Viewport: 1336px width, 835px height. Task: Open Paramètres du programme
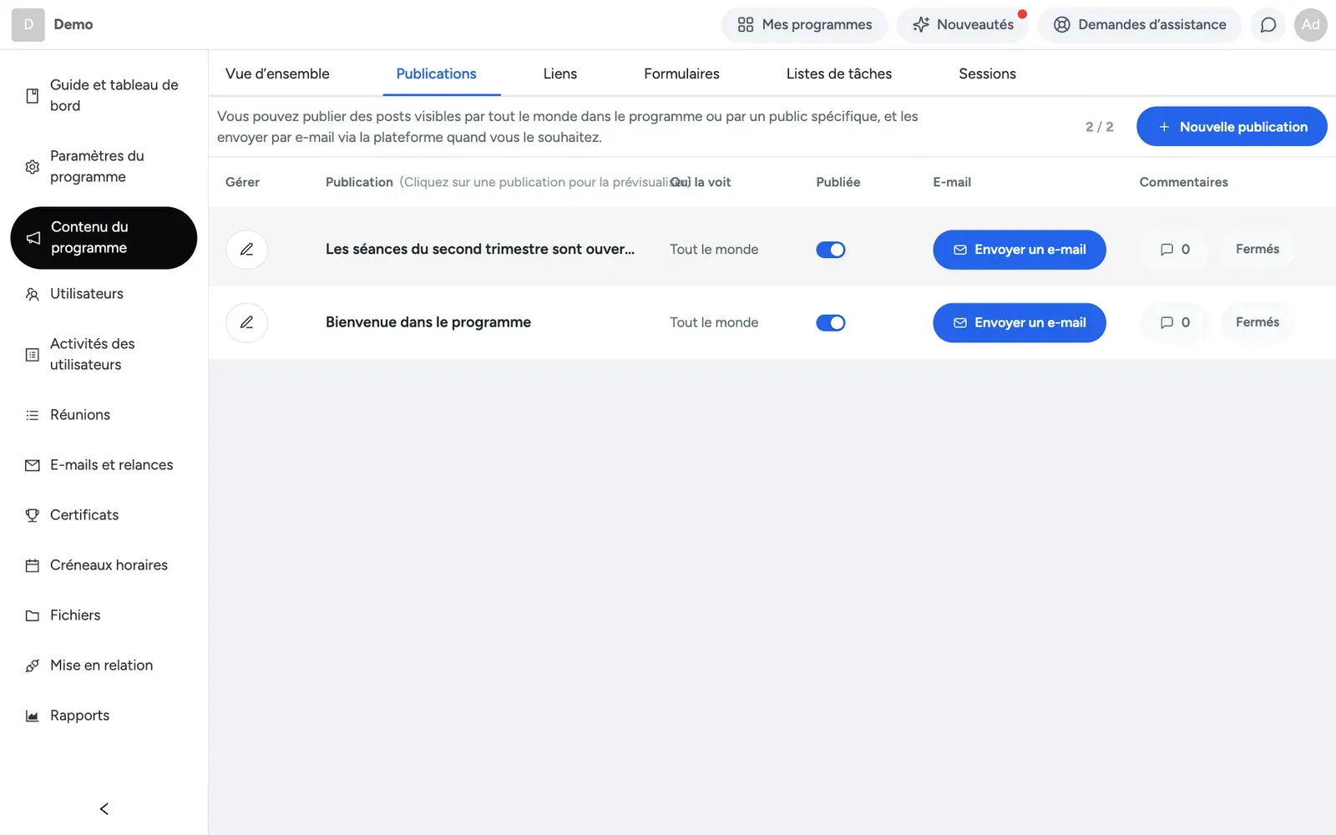104,166
